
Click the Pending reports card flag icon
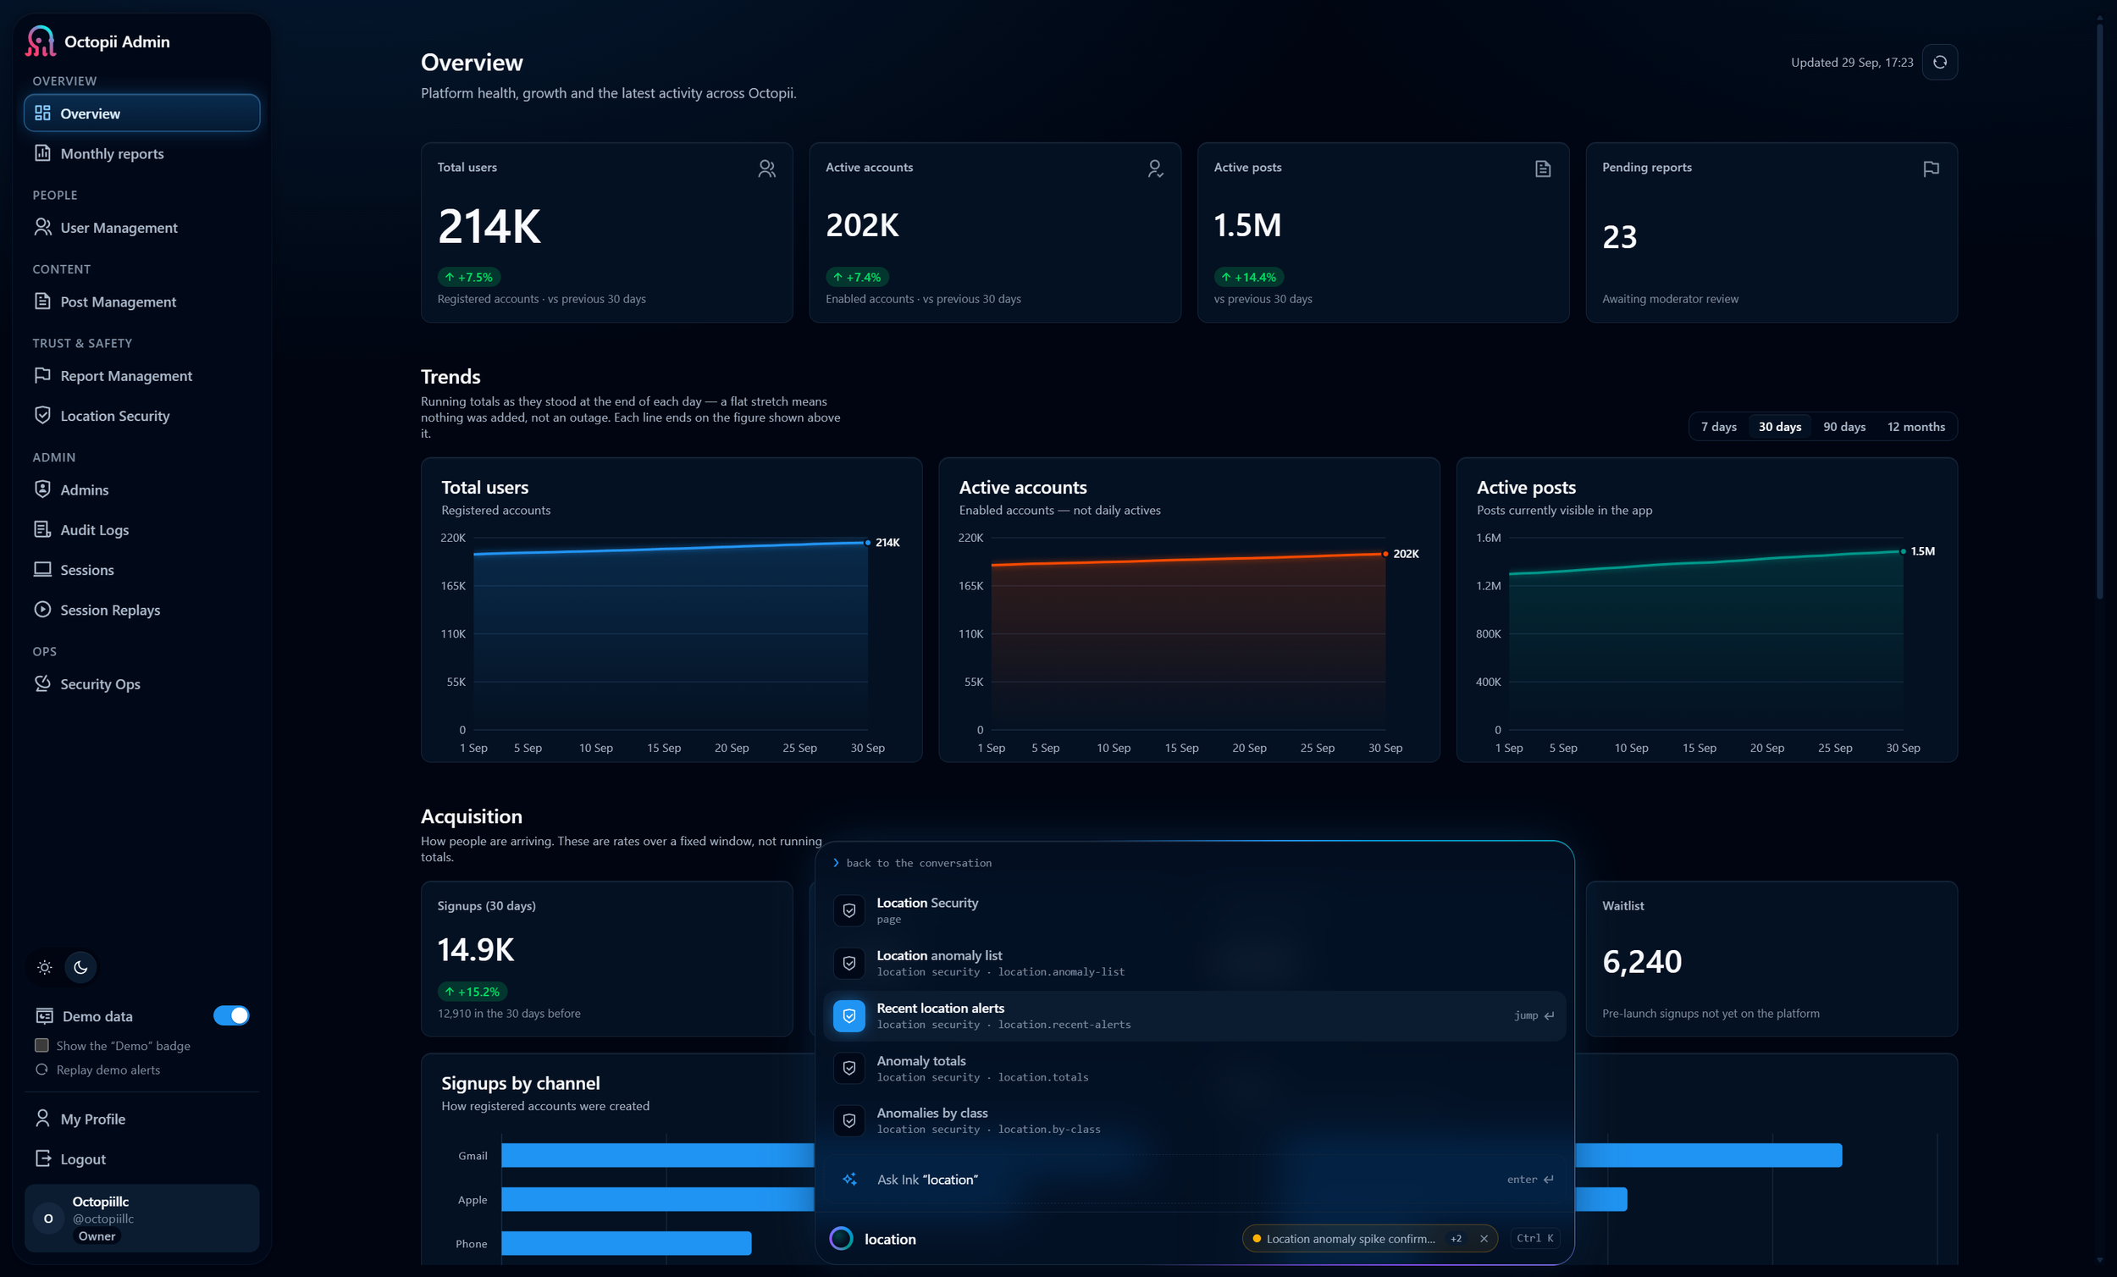(1931, 169)
